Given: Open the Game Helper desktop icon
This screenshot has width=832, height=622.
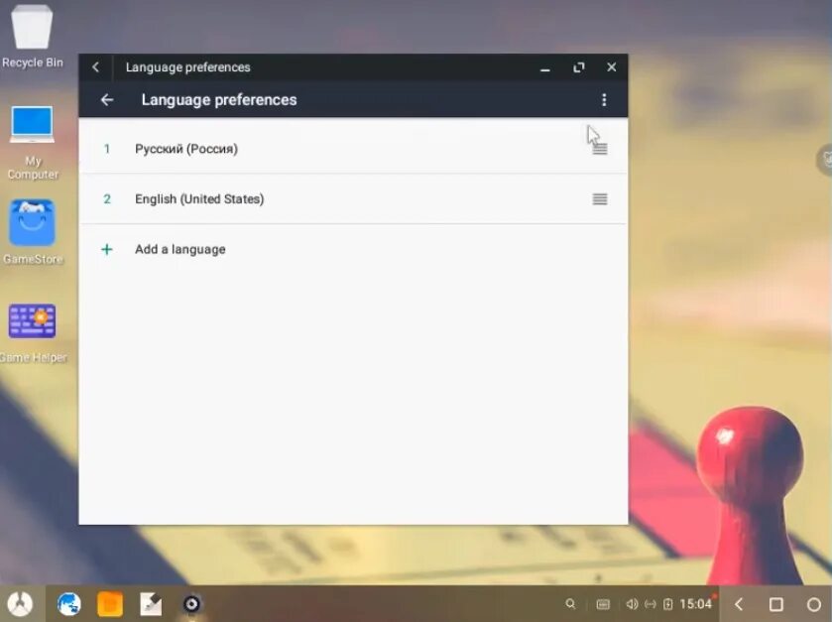Looking at the screenshot, I should (x=33, y=333).
